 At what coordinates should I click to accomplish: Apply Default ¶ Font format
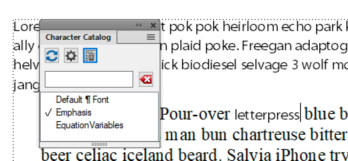pyautogui.click(x=82, y=100)
